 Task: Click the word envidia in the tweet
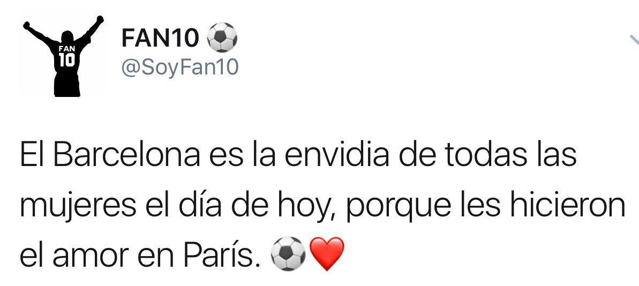[x=336, y=155]
